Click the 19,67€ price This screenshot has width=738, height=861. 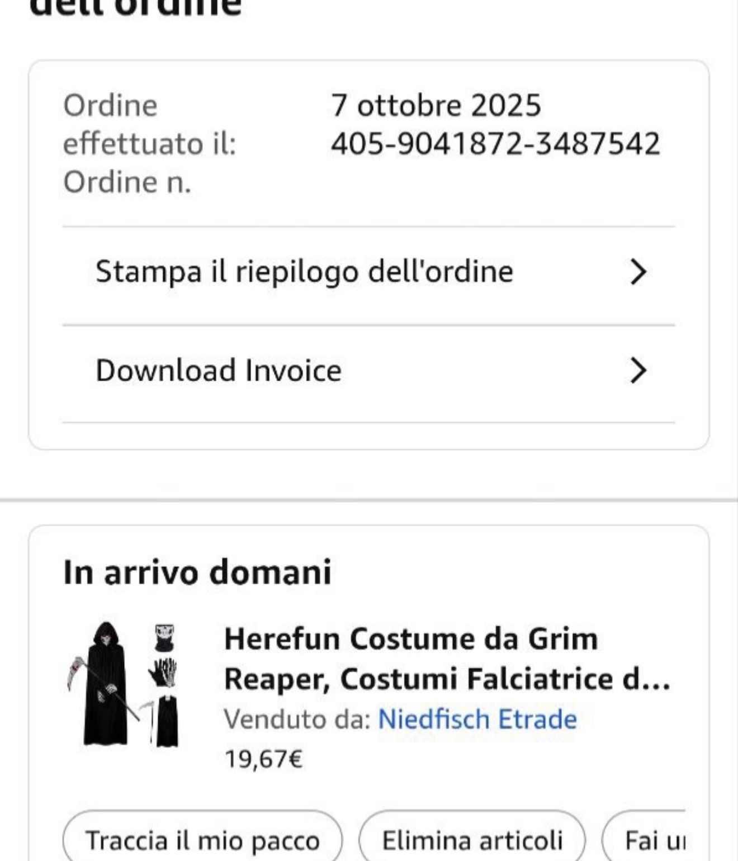tap(263, 759)
